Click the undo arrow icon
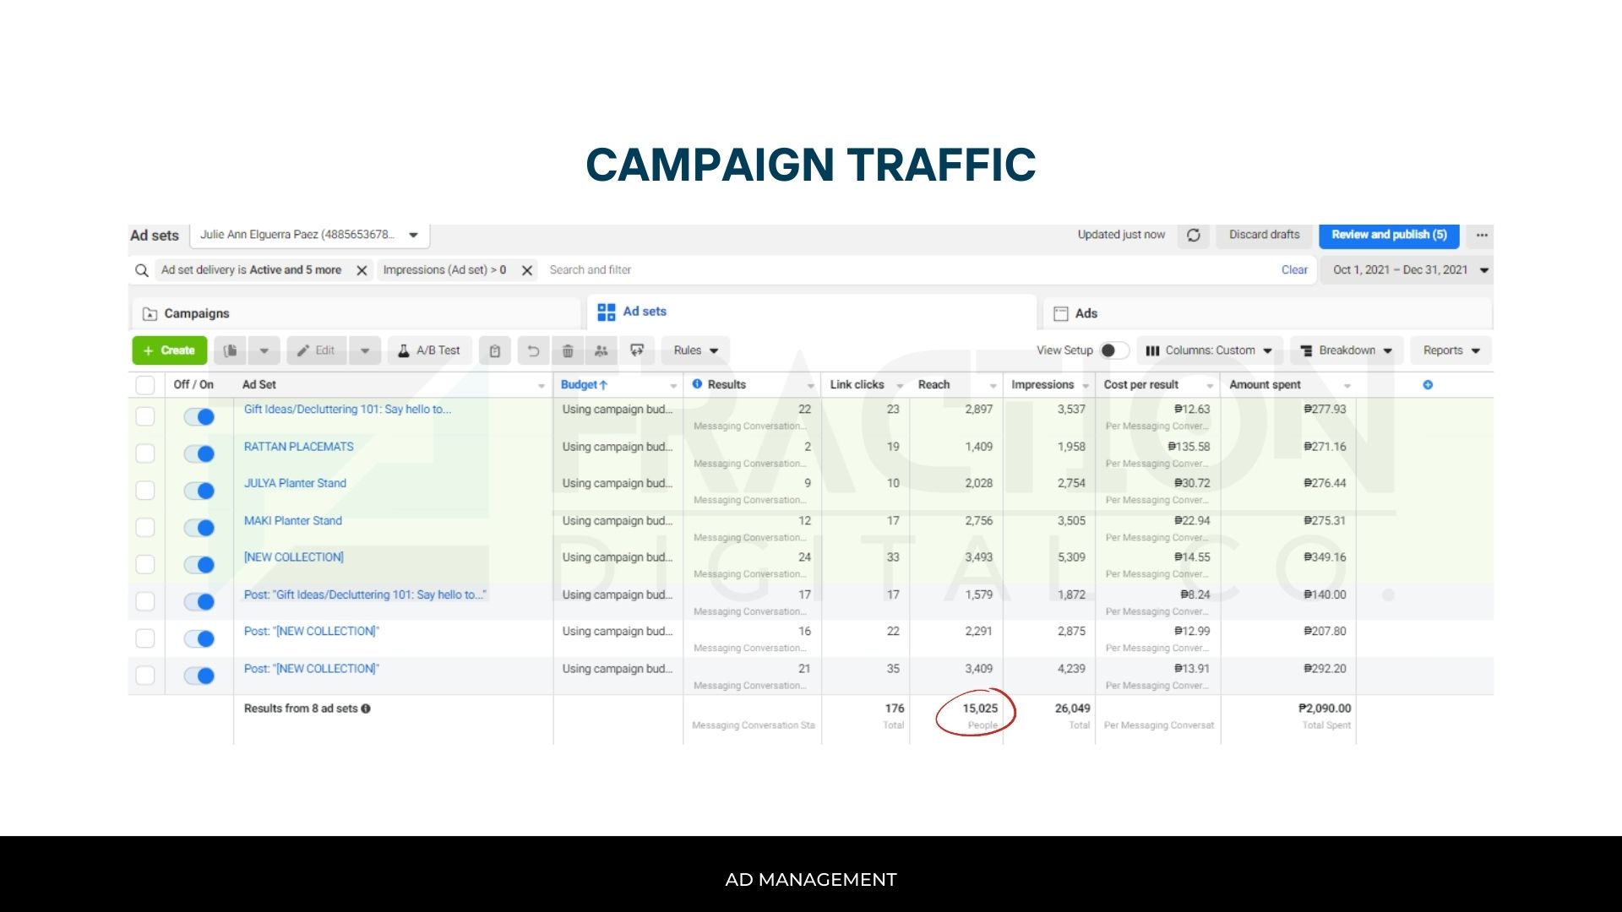 click(533, 350)
